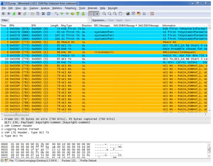Sort by the RFN column header
The height and width of the screenshot is (166, 213).
12,25
